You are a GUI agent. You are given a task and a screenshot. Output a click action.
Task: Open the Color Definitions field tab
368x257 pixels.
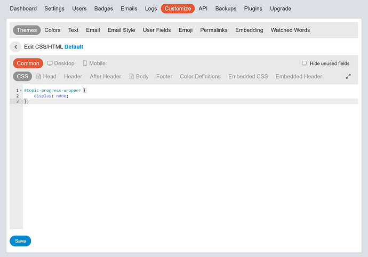click(200, 76)
